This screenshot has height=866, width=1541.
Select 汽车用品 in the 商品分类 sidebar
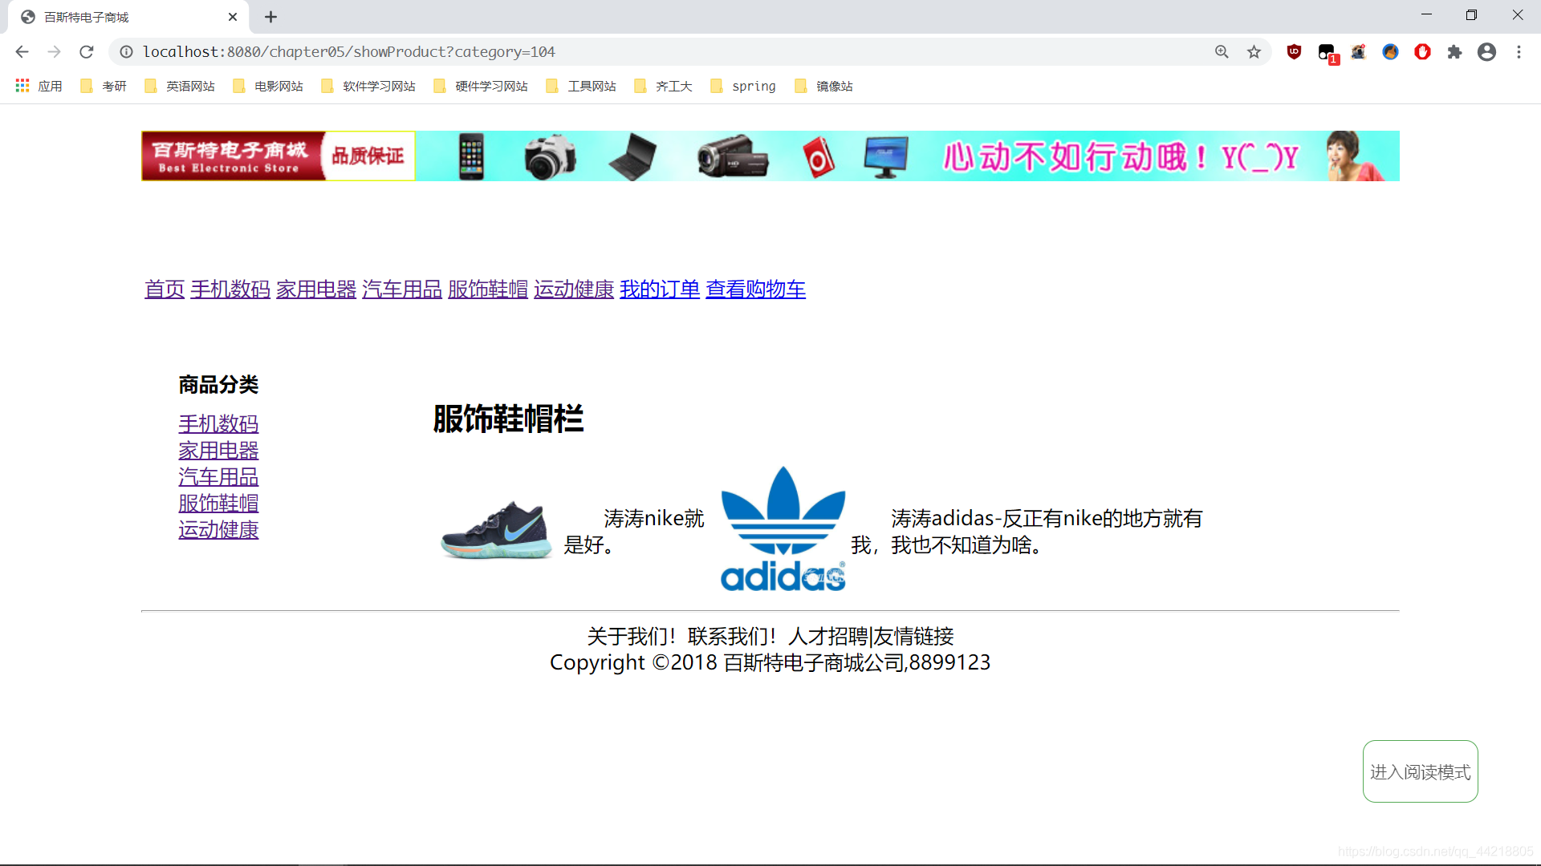pyautogui.click(x=218, y=476)
